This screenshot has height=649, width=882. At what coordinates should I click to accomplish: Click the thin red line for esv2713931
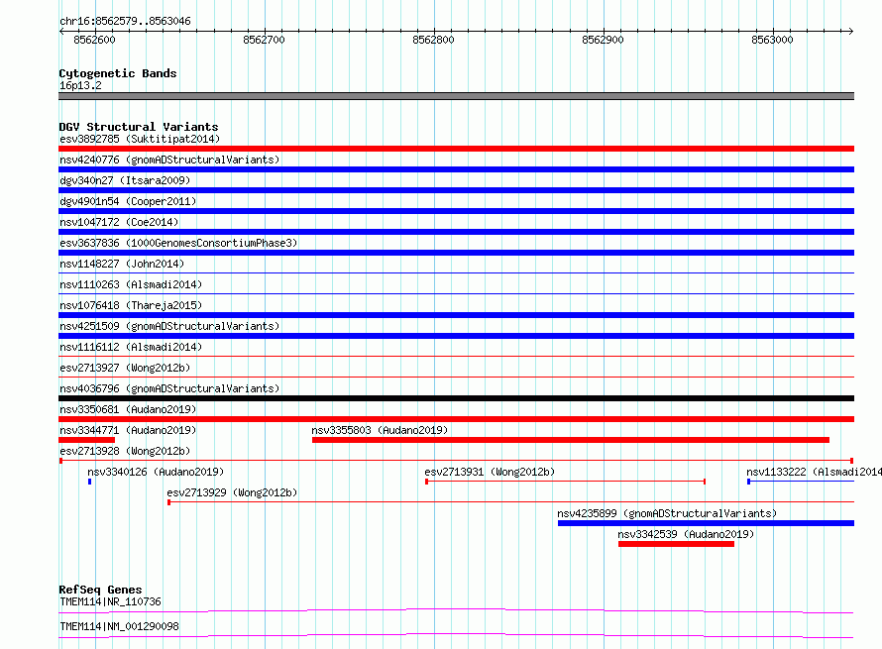(x=565, y=482)
